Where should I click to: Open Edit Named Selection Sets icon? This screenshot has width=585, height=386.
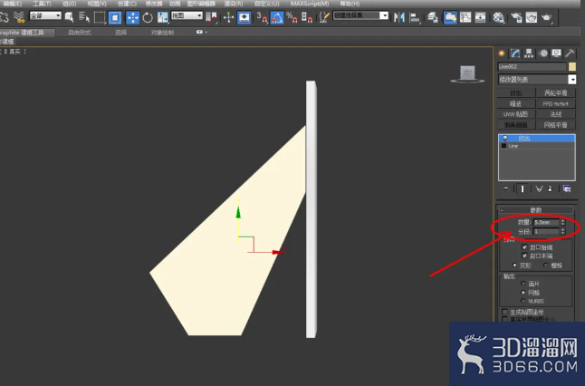point(324,17)
